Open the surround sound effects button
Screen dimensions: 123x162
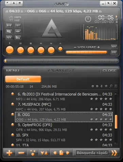(18, 26)
